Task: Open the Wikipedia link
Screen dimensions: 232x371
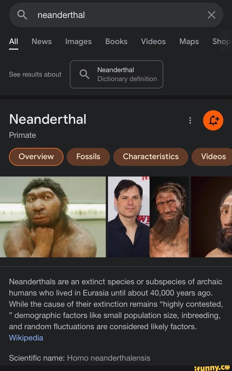Action: pyautogui.click(x=26, y=338)
